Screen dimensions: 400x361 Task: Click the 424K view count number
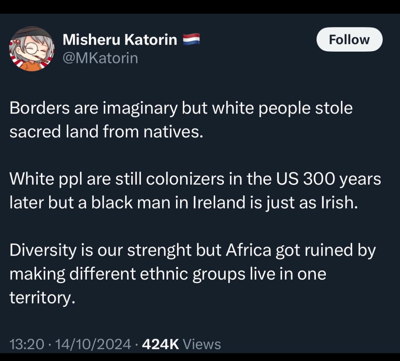(x=160, y=344)
